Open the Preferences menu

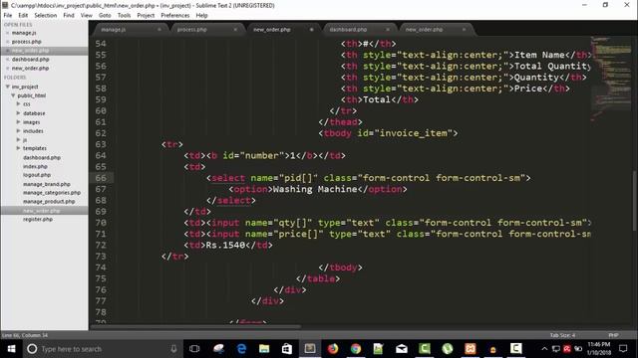pos(175,16)
